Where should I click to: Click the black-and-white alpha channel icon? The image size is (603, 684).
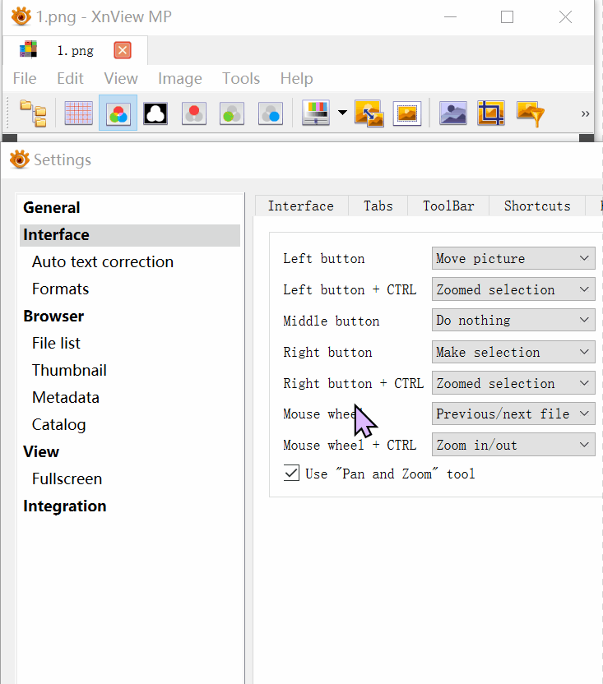pos(155,113)
